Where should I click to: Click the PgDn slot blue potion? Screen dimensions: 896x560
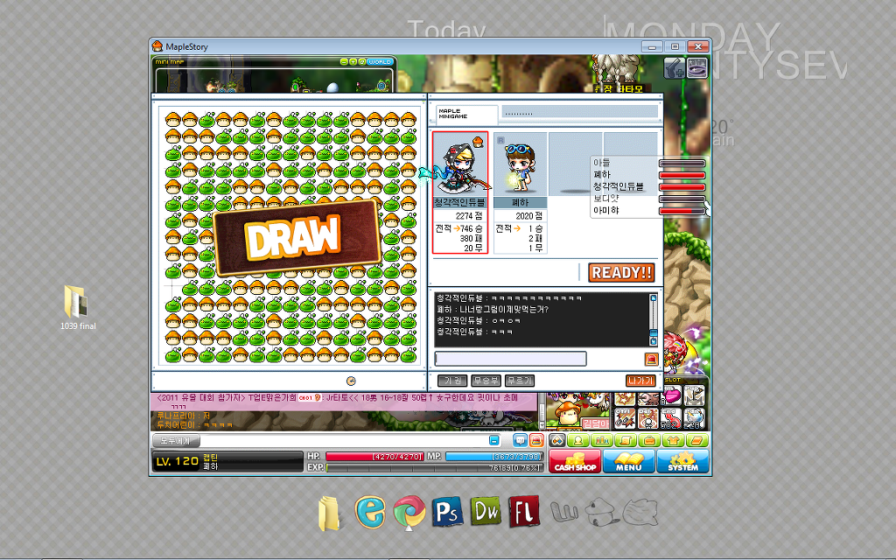694,419
